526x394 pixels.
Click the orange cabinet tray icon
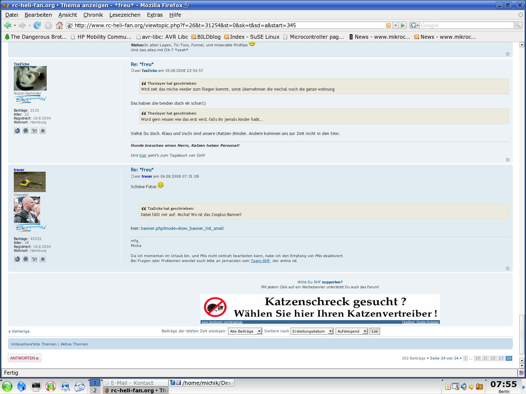point(479,386)
